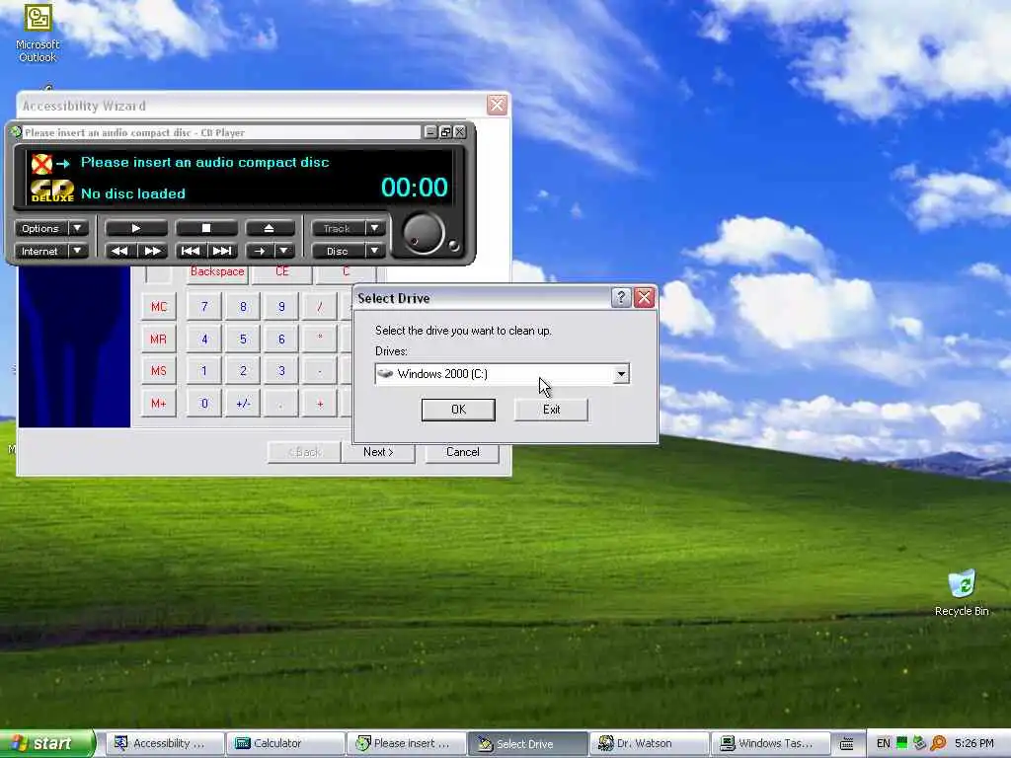This screenshot has width=1011, height=758.
Task: Play the CD in CD Player
Action: [x=136, y=228]
